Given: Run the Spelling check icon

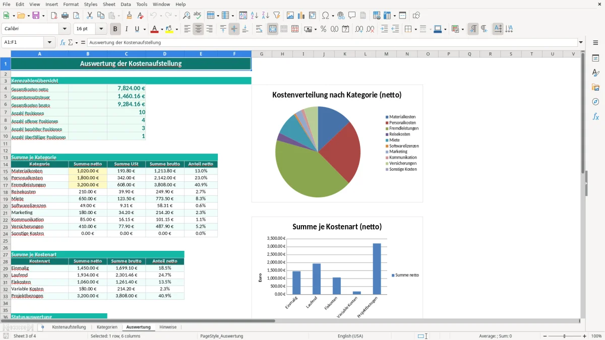Looking at the screenshot, I should click(197, 16).
